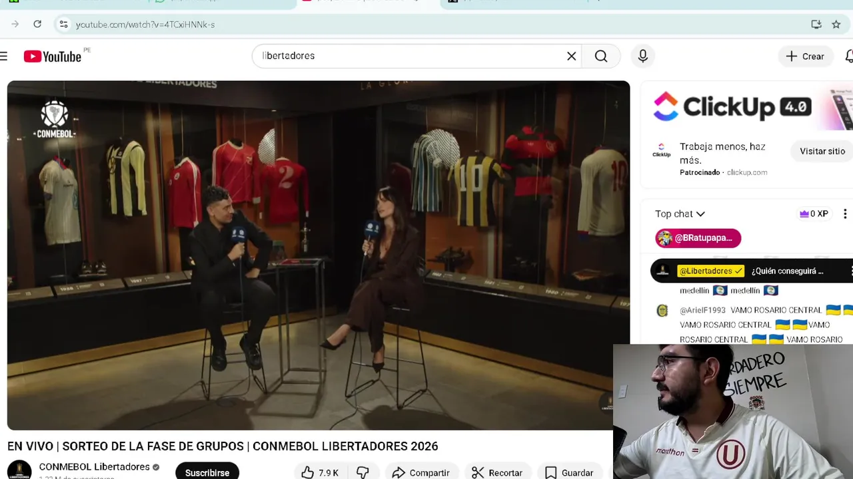Click Visitar sitio on the ad
Screen dimensions: 853x479
pos(822,151)
